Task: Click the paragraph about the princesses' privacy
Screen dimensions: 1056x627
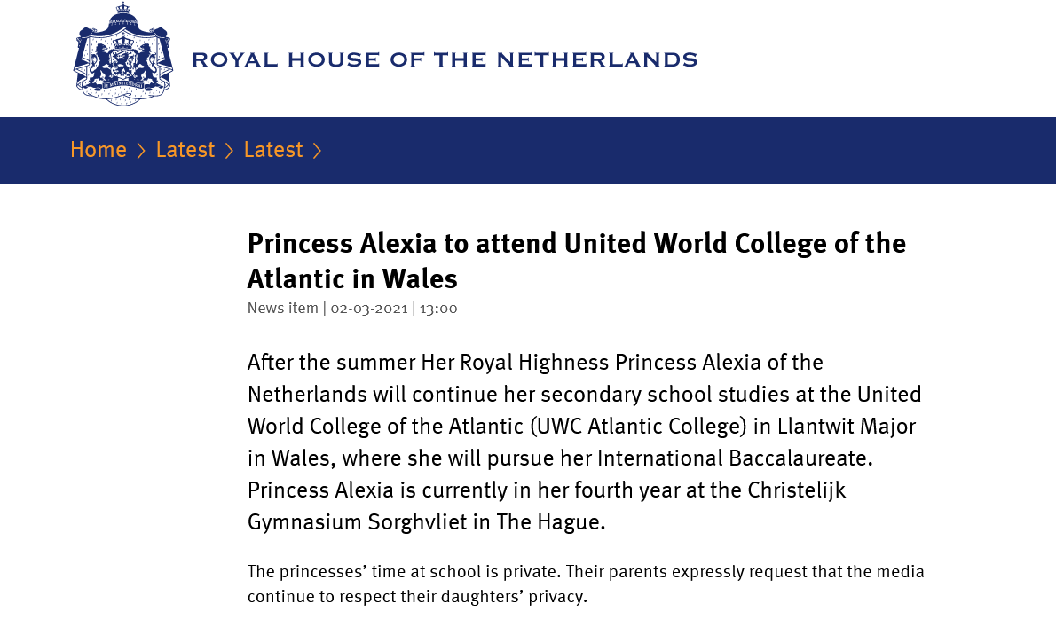Action: (585, 584)
